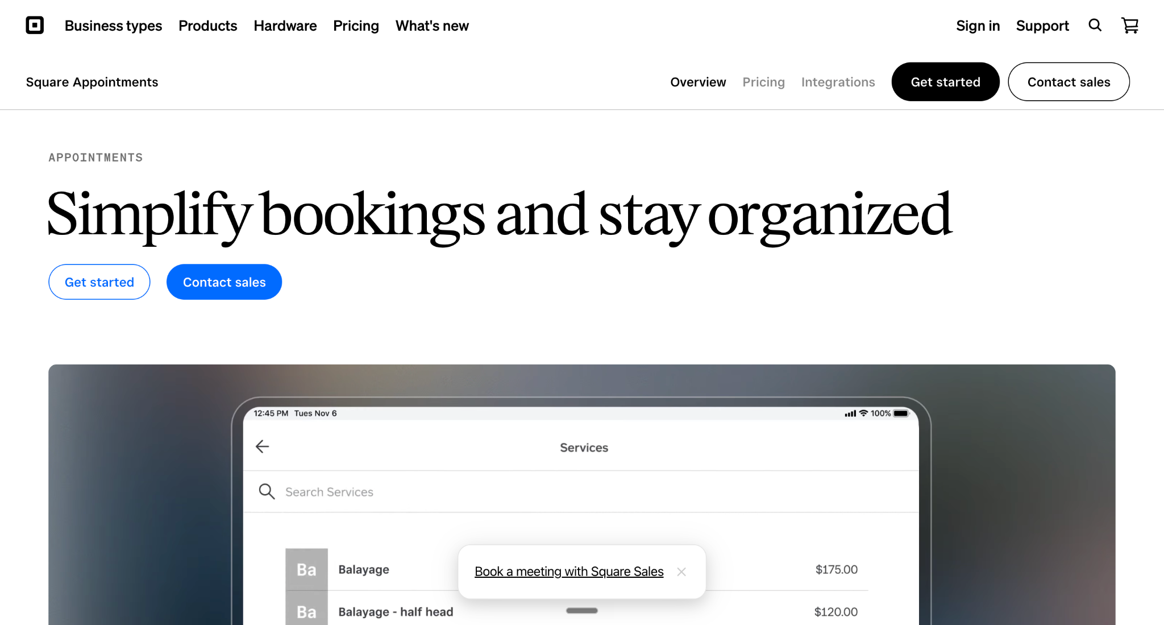The image size is (1164, 625).
Task: Open Book a meeting with Square Sales link
Action: pyautogui.click(x=569, y=572)
